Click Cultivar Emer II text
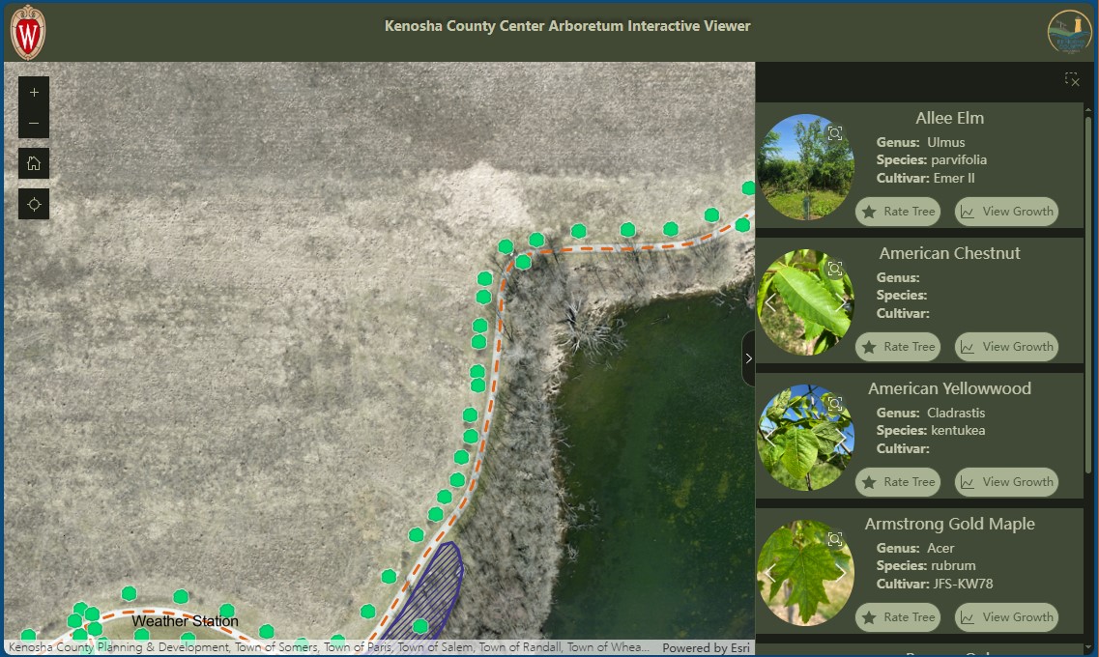The height and width of the screenshot is (657, 1099). [925, 178]
